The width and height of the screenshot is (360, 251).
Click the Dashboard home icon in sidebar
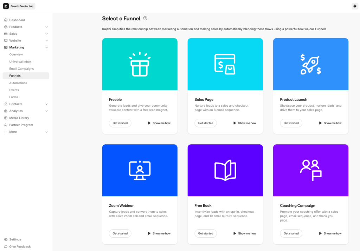click(6, 20)
